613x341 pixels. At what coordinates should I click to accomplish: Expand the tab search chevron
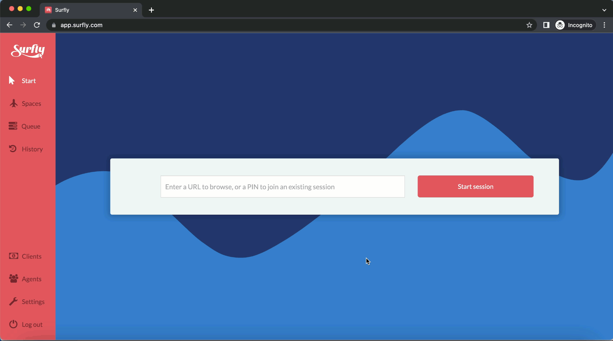click(x=604, y=10)
